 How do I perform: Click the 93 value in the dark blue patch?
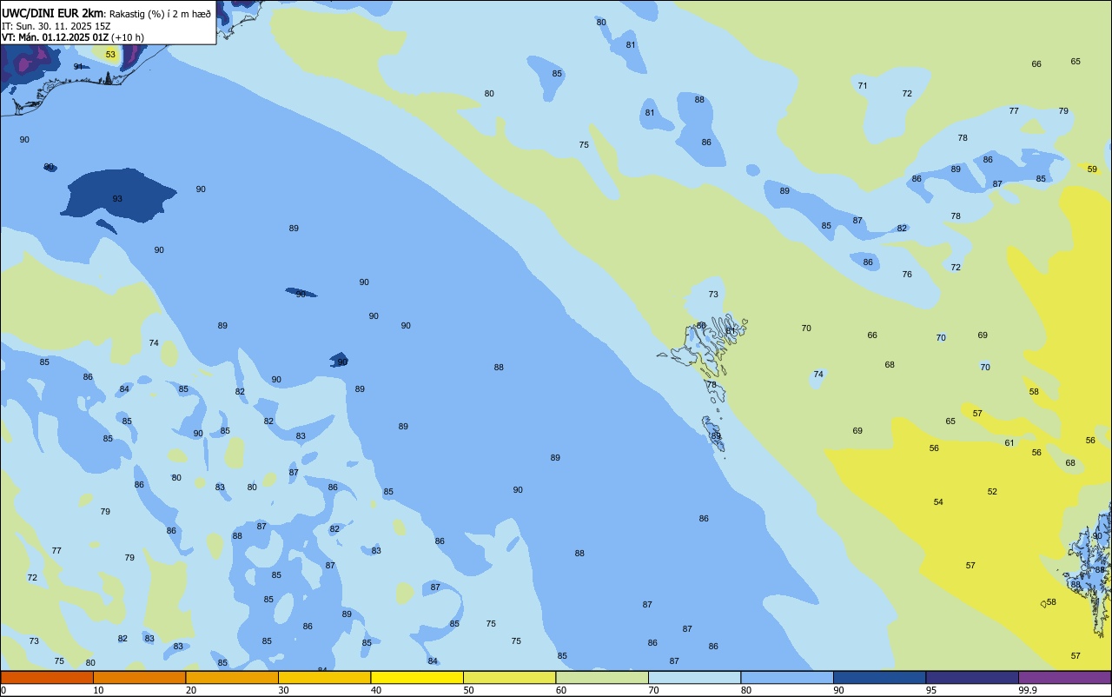pos(117,199)
